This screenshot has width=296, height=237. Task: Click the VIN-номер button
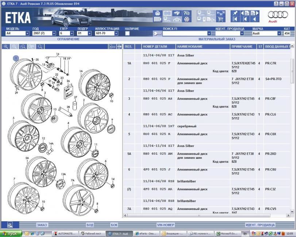(x=166, y=225)
